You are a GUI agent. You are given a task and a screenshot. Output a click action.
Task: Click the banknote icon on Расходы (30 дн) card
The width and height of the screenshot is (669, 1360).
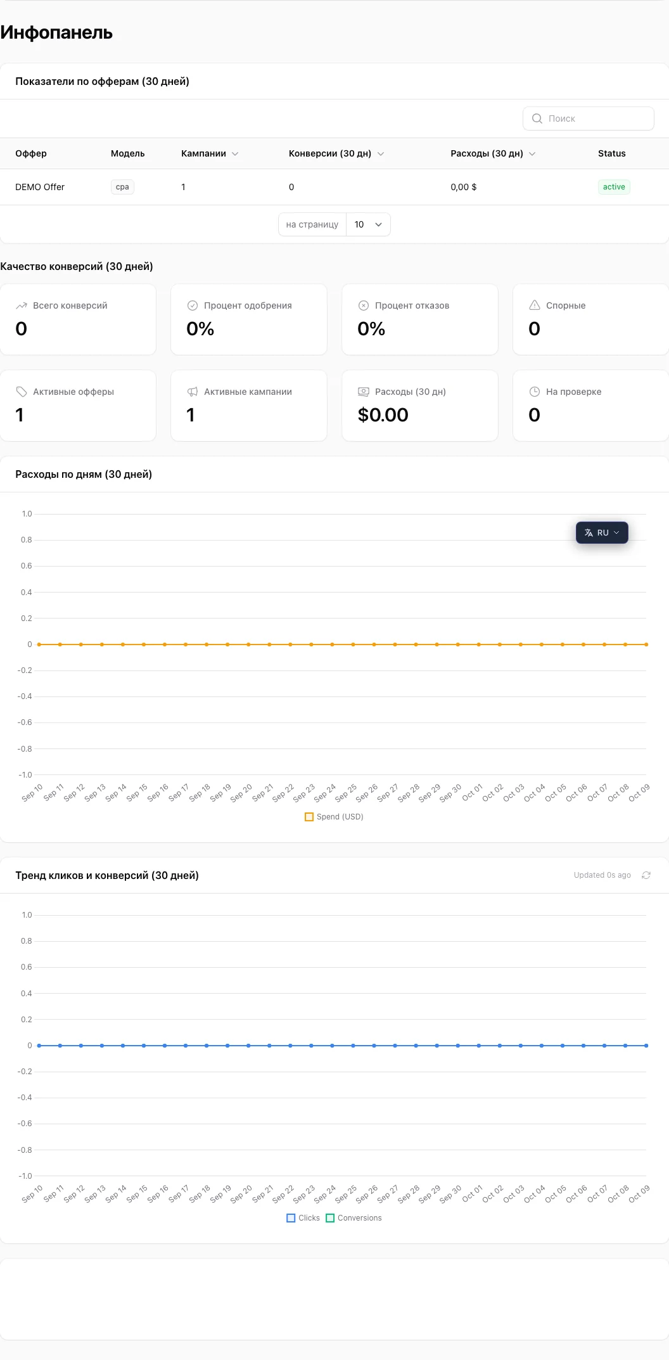click(364, 392)
